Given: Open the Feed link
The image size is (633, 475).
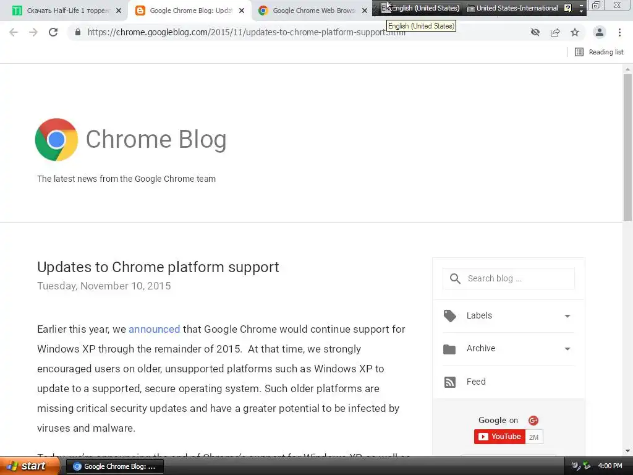Looking at the screenshot, I should 476,382.
